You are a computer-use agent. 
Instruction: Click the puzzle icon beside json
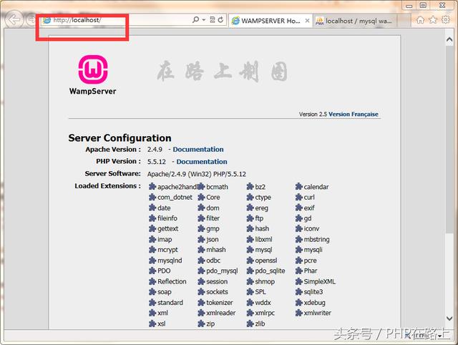[x=201, y=239]
